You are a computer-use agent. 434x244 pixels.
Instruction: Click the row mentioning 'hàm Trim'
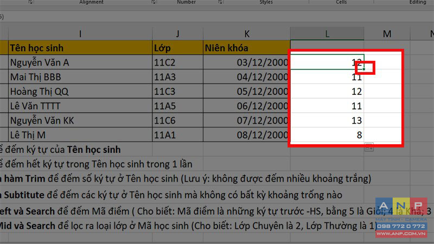pos(186,178)
